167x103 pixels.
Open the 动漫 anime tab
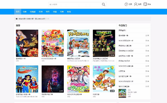(55, 12)
